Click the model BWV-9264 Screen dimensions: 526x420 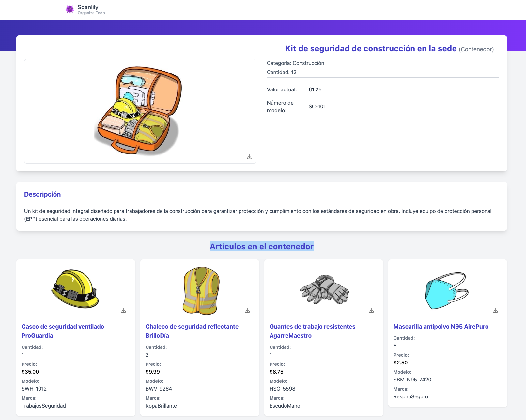159,389
